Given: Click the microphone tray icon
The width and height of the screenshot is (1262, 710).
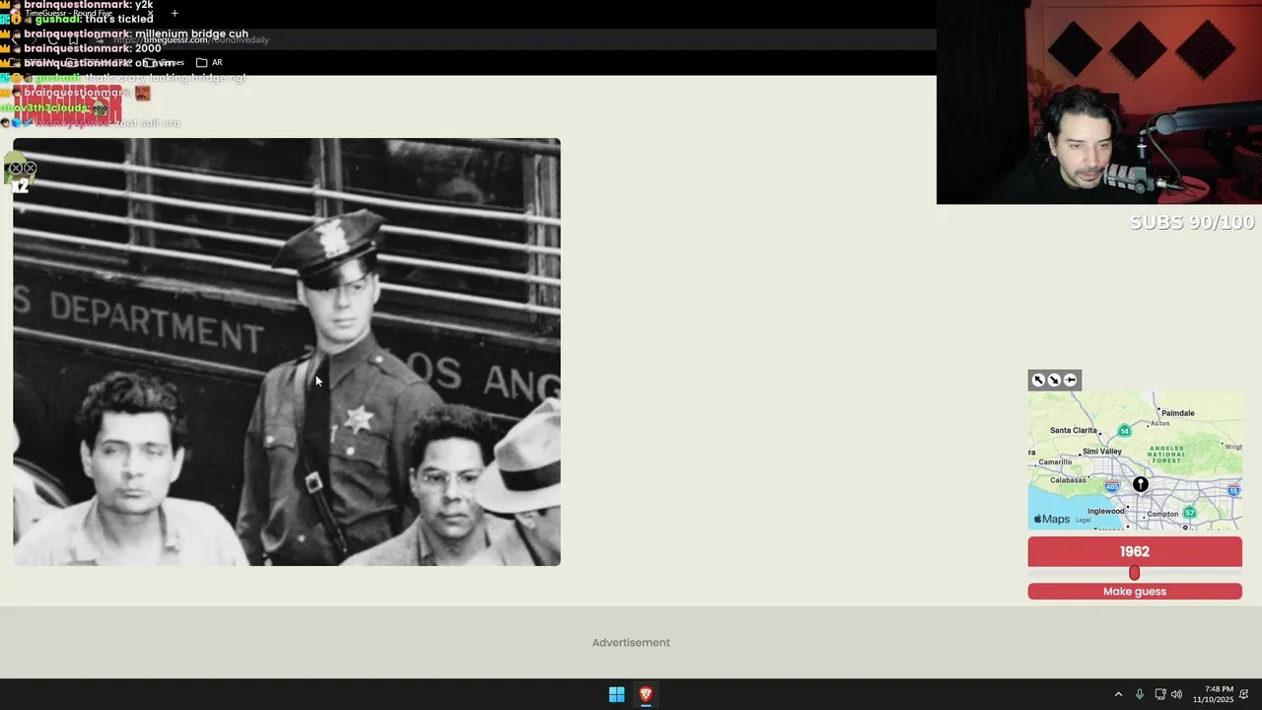Looking at the screenshot, I should point(1140,694).
